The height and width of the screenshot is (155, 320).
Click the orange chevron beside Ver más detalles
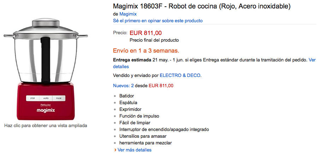click(x=115, y=150)
